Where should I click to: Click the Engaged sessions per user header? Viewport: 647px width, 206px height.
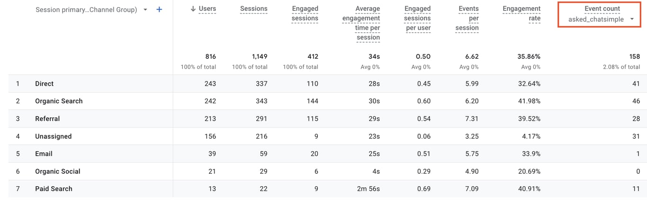417,18
